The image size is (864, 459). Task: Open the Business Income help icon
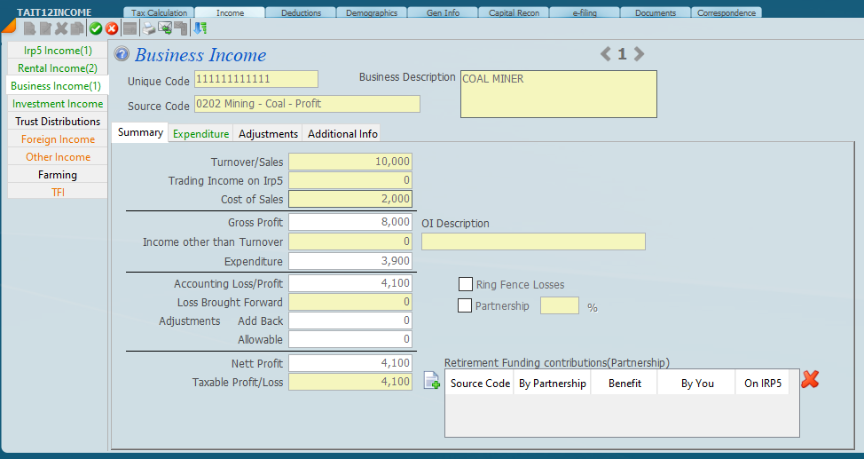(122, 54)
